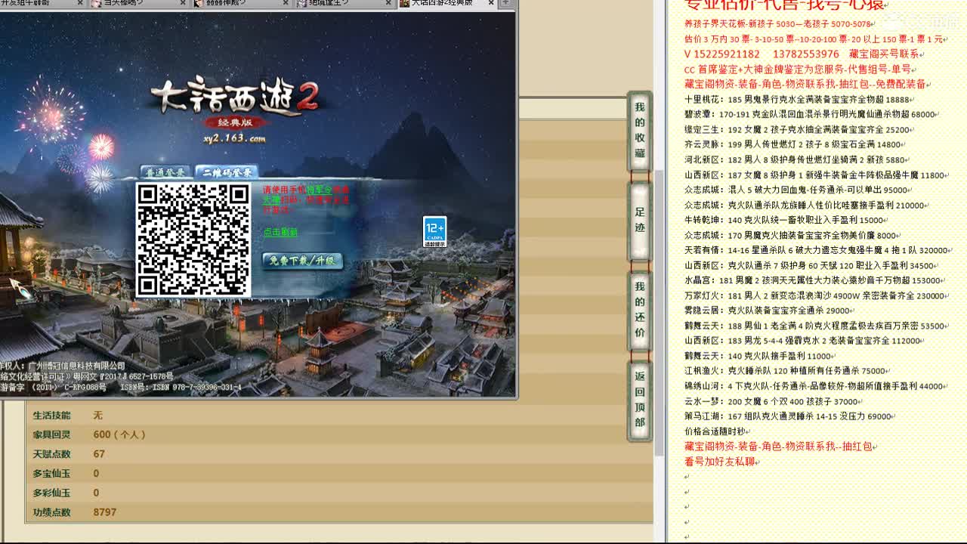Click the 返回顶部 side button

(640, 400)
